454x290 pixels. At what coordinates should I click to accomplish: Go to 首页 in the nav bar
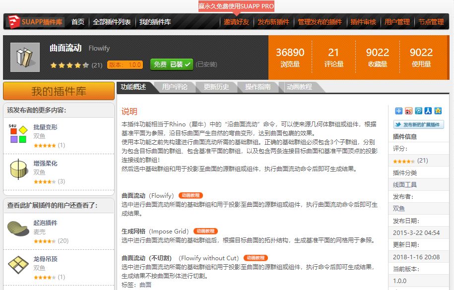[x=77, y=22]
